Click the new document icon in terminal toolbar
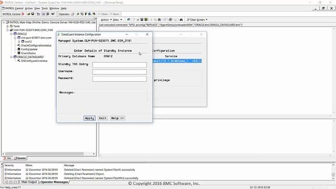336x189 pixels. point(134,19)
